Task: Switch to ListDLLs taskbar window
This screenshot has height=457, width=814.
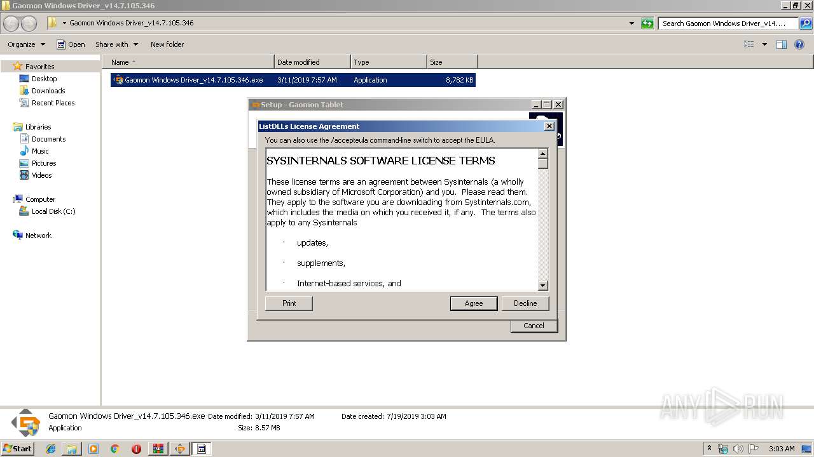Action: [x=202, y=449]
